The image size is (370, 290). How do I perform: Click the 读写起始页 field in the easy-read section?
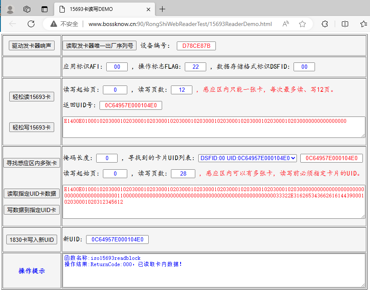point(115,90)
